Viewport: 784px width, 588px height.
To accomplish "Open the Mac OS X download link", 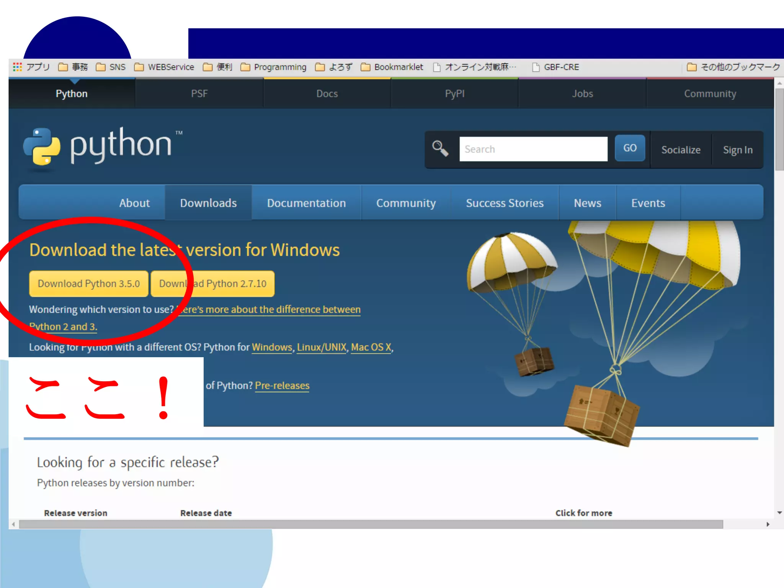I will click(x=371, y=347).
